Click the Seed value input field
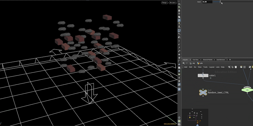This screenshot has width=253, height=126. click(x=207, y=2)
